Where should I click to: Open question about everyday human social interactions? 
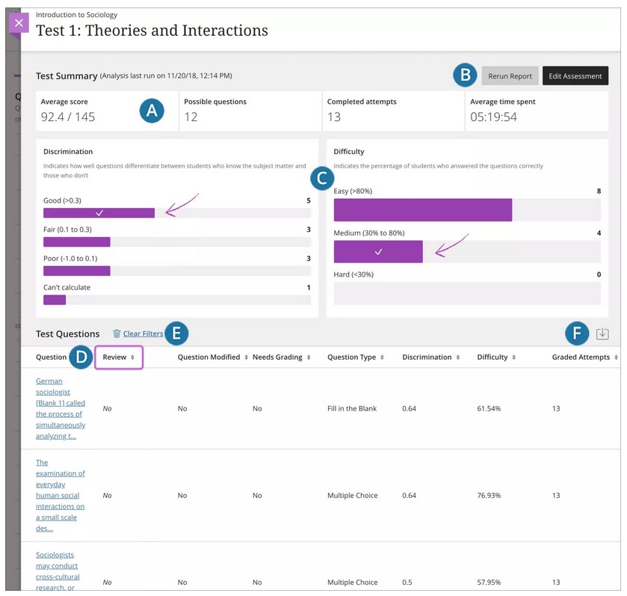click(60, 495)
